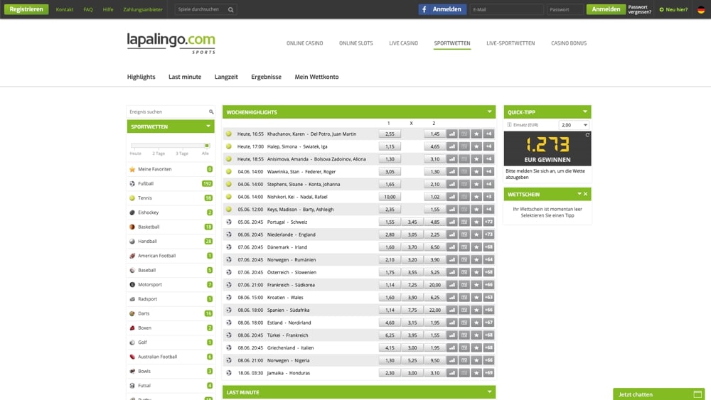Click the Facebook Anmelden button
The width and height of the screenshot is (711, 400).
442,9
